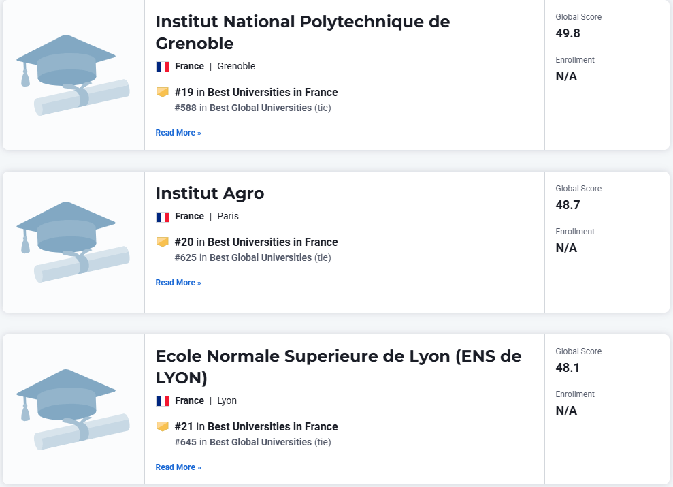Open the Institut National Polytechnique de Grenoble title
This screenshot has height=487, width=673.
[x=303, y=33]
